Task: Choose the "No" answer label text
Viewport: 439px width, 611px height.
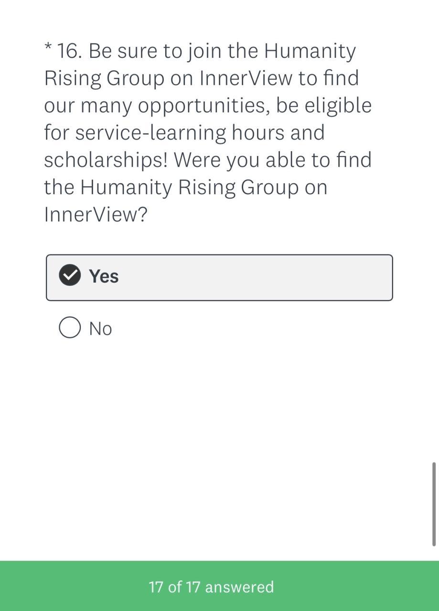Action: (x=100, y=328)
